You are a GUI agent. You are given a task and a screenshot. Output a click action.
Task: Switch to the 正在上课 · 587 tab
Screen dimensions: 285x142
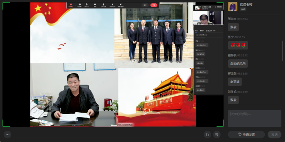click(x=211, y=31)
